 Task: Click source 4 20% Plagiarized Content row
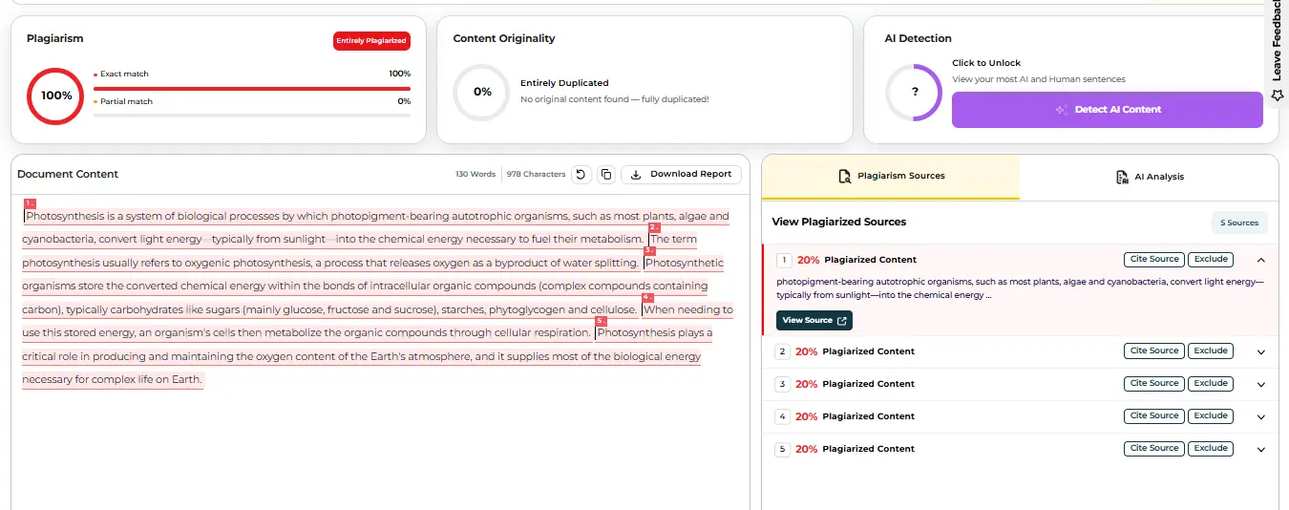1020,416
